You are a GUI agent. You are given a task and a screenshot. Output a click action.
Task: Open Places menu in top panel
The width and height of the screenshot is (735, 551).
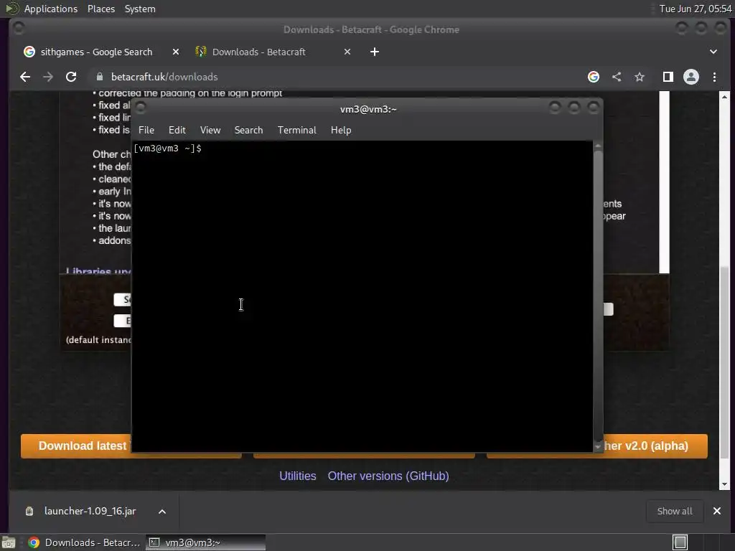coord(101,9)
